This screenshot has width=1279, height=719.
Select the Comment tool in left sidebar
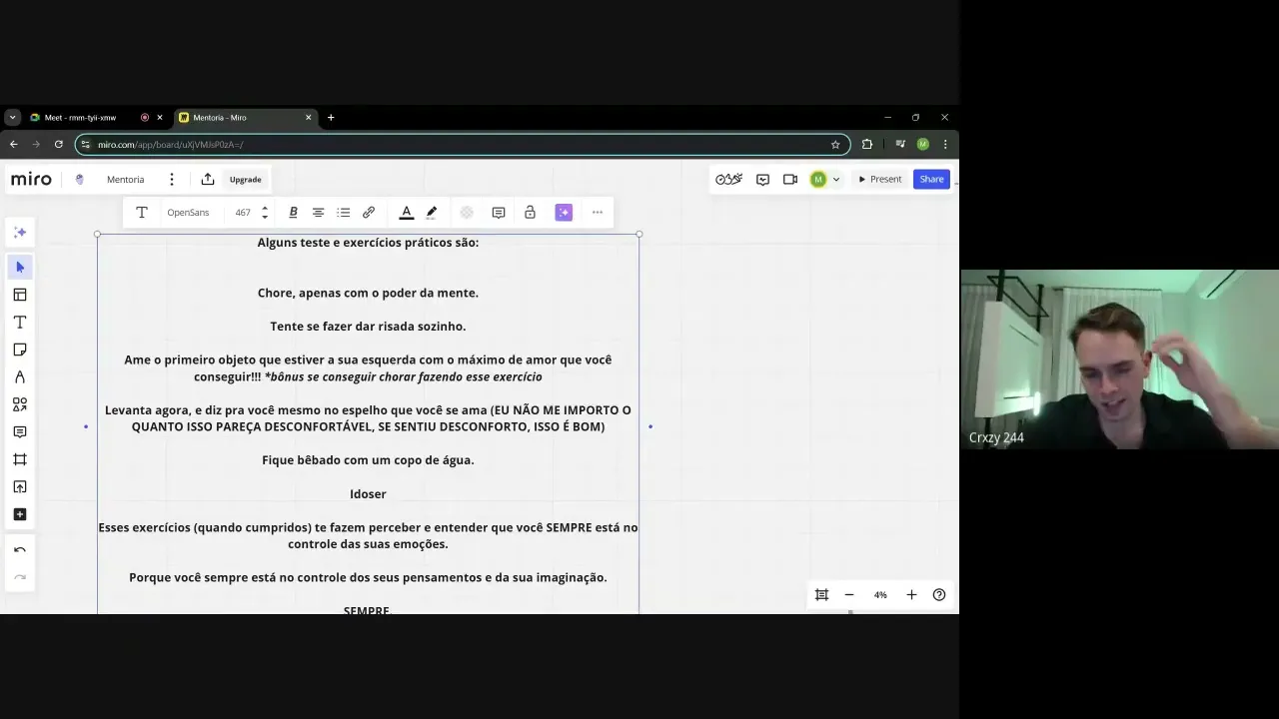20,432
